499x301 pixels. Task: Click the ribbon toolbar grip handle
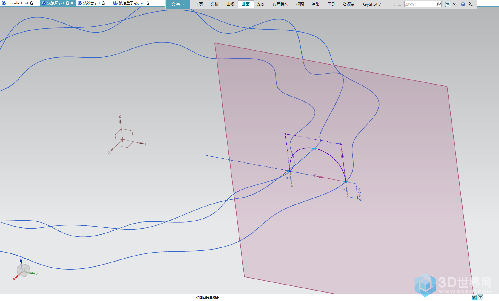click(398, 4)
